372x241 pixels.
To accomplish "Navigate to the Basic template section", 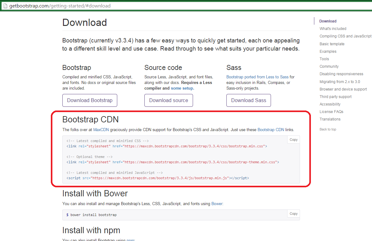I will click(332, 44).
